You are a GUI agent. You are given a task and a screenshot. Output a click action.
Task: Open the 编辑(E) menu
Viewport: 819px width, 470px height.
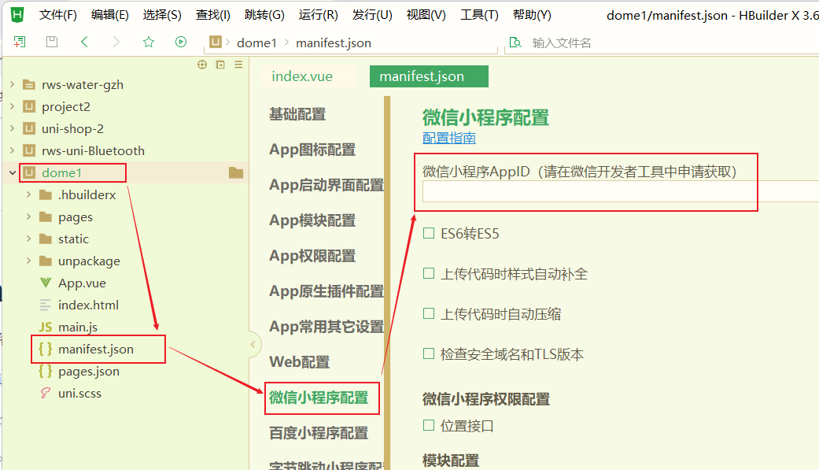[x=109, y=15]
